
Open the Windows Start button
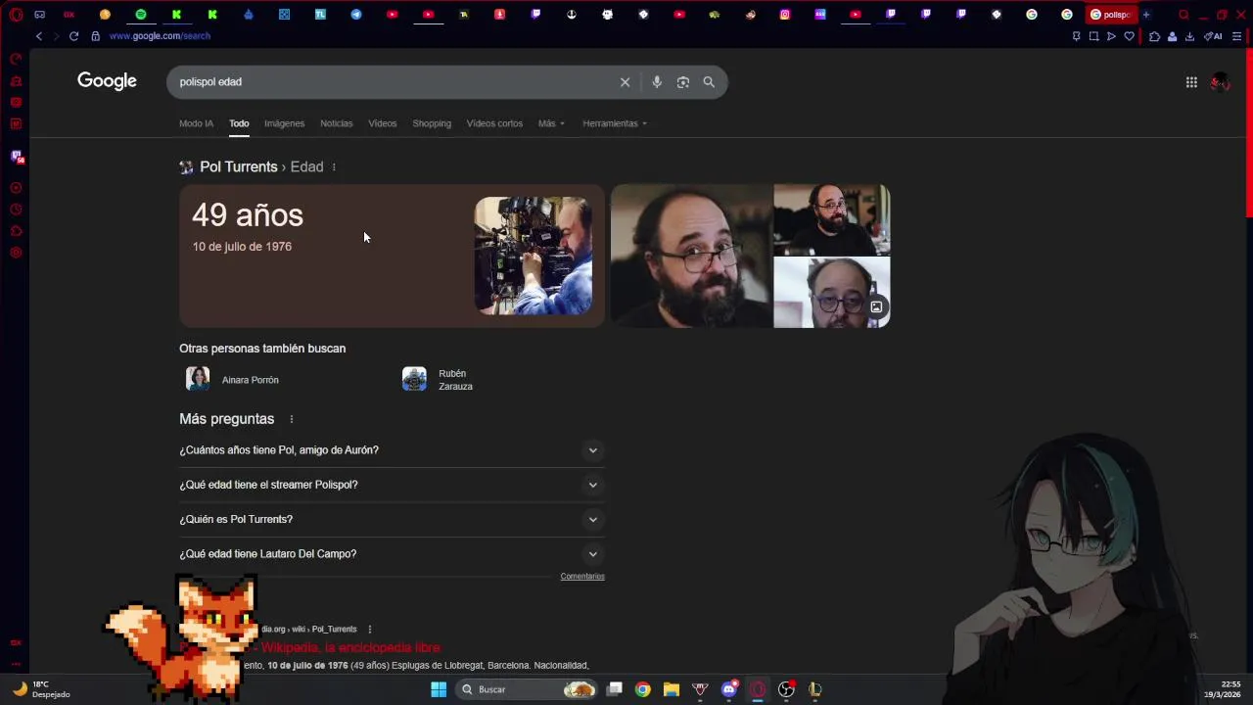click(x=439, y=689)
